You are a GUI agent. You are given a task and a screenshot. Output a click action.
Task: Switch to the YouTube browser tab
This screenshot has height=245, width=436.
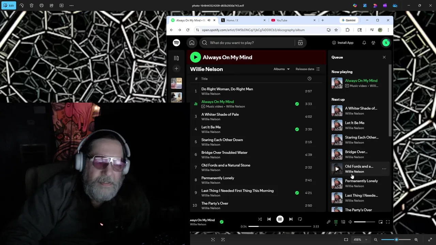coord(293,20)
